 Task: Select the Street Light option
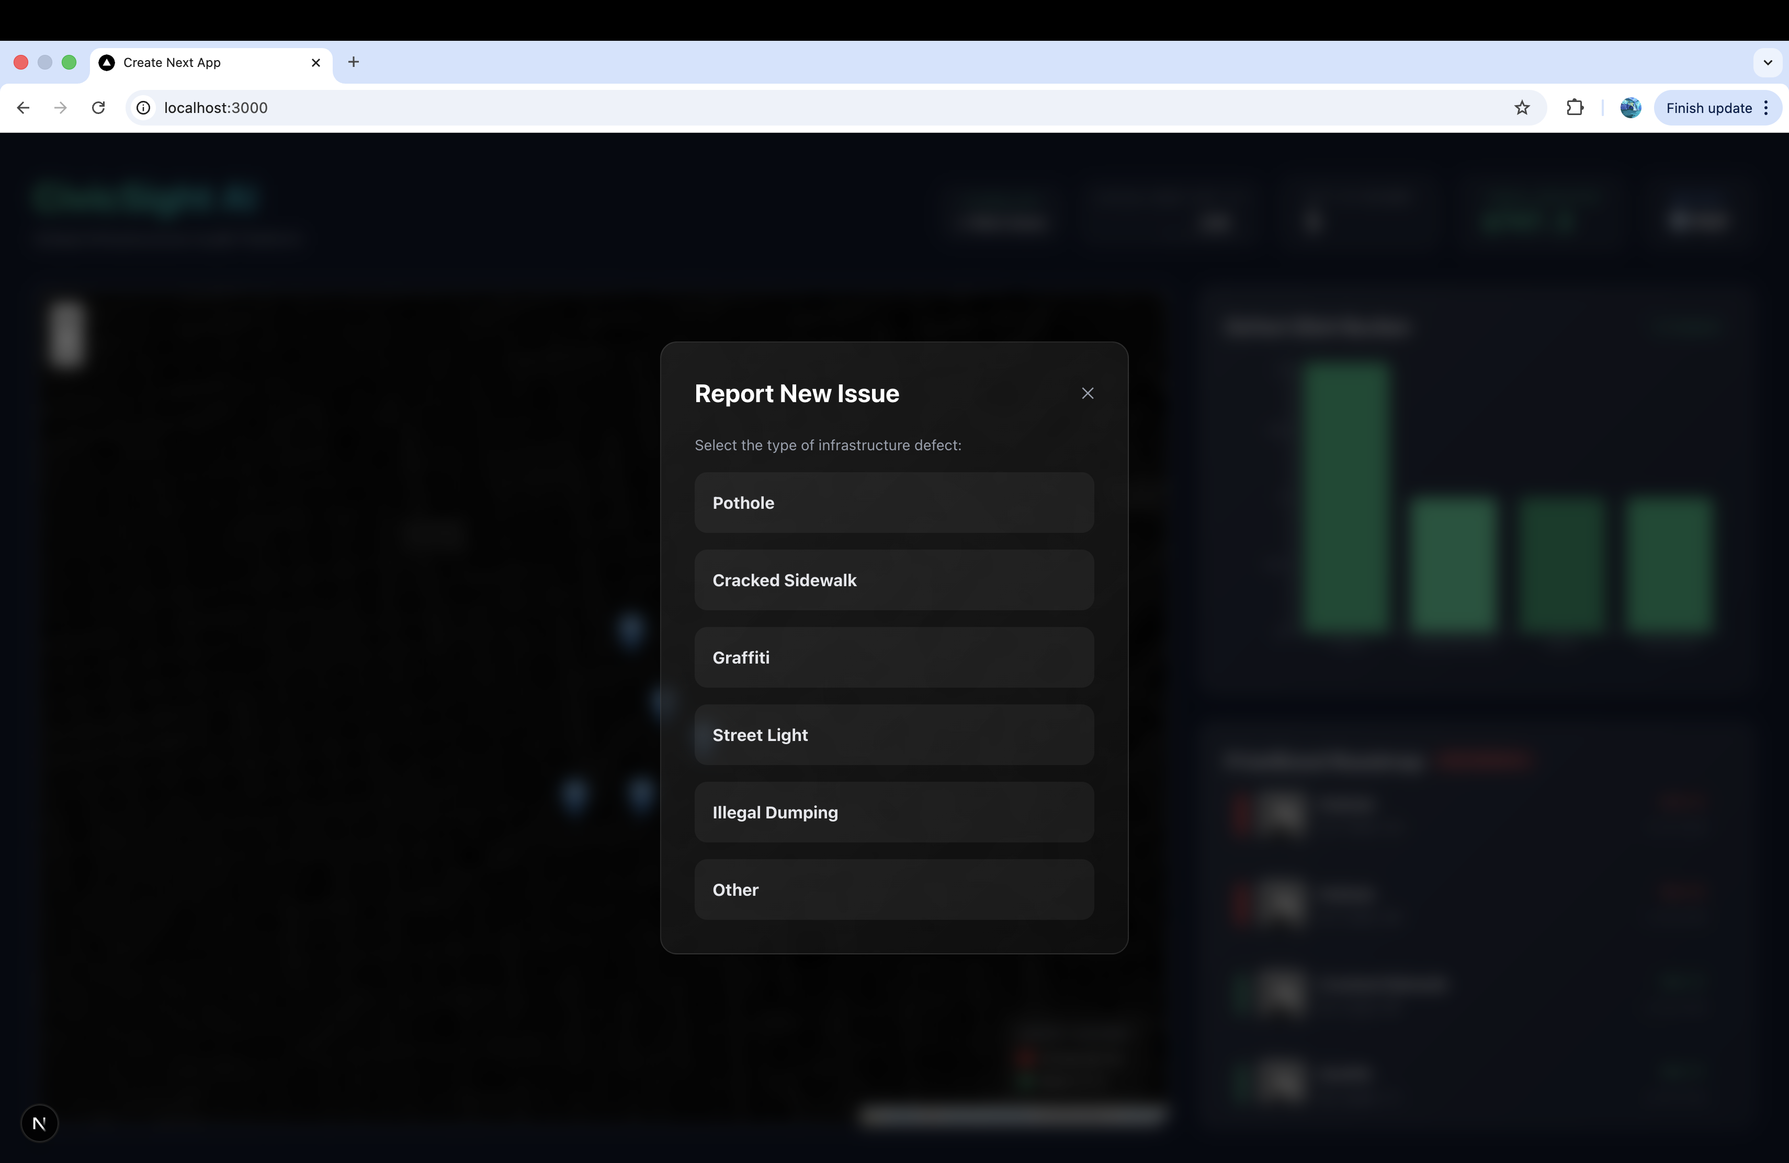(x=893, y=735)
